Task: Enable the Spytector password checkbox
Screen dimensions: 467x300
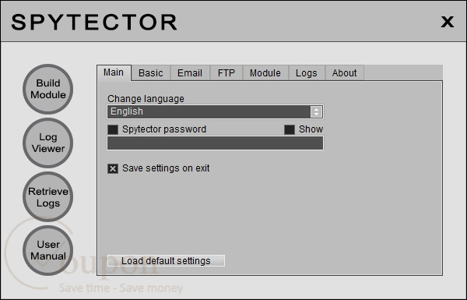Action: click(x=113, y=129)
